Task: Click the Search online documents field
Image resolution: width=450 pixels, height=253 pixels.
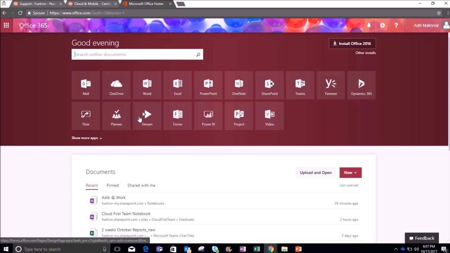Action: pos(137,54)
